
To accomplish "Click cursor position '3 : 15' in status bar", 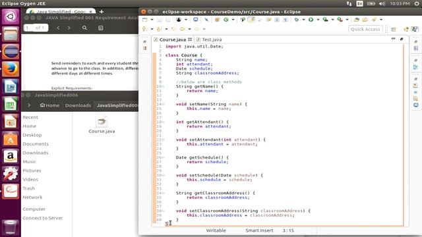I will [288, 230].
